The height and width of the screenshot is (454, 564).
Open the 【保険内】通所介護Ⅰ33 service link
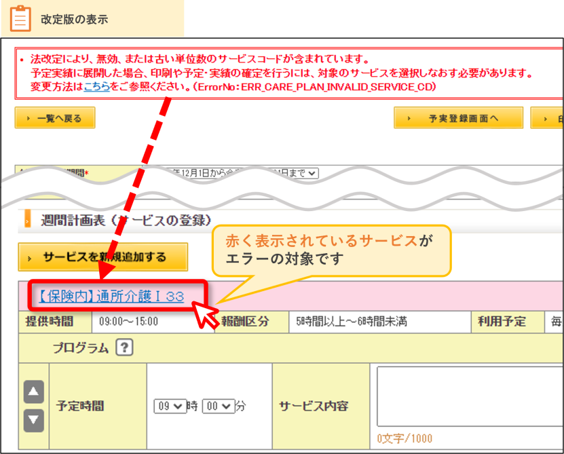[x=111, y=296]
